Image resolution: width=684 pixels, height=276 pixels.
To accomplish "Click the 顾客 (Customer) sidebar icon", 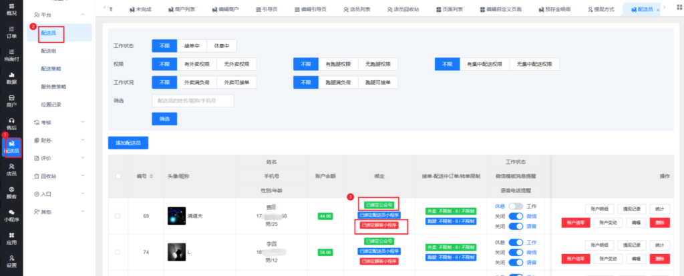I will (11, 192).
